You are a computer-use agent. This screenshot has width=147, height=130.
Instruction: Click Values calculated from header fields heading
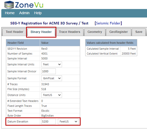(110, 43)
